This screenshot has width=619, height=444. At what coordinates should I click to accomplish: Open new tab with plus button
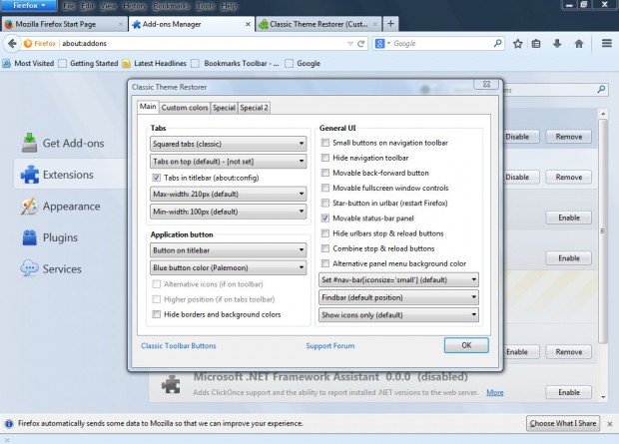click(x=390, y=24)
